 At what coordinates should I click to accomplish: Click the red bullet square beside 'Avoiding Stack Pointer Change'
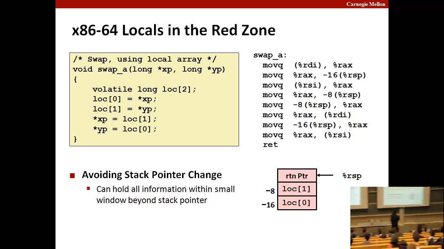(72, 176)
